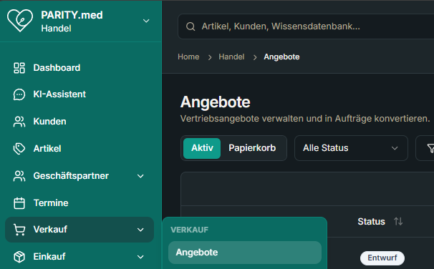Image resolution: width=434 pixels, height=269 pixels.
Task: Open the PARITY.med Handel workspace switcher chevron
Action: tap(146, 21)
